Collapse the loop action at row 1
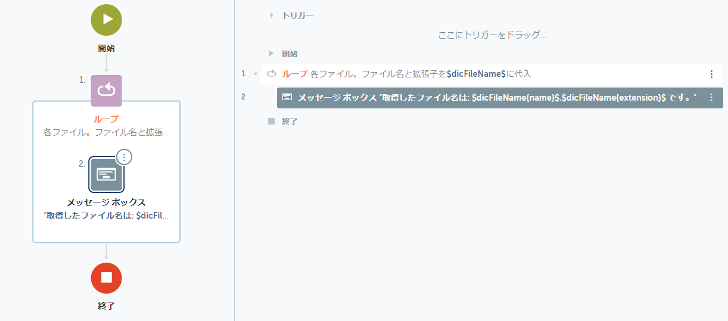 pos(256,74)
